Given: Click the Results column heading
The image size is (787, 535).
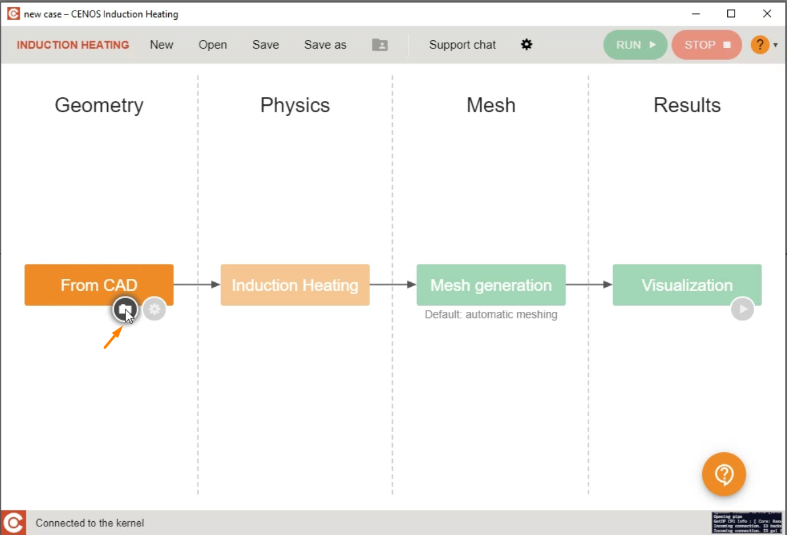Looking at the screenshot, I should (x=687, y=105).
